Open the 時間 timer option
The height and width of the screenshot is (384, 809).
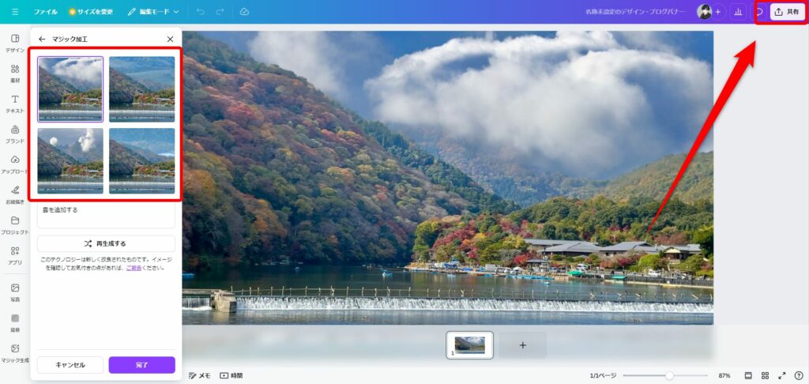coord(231,376)
